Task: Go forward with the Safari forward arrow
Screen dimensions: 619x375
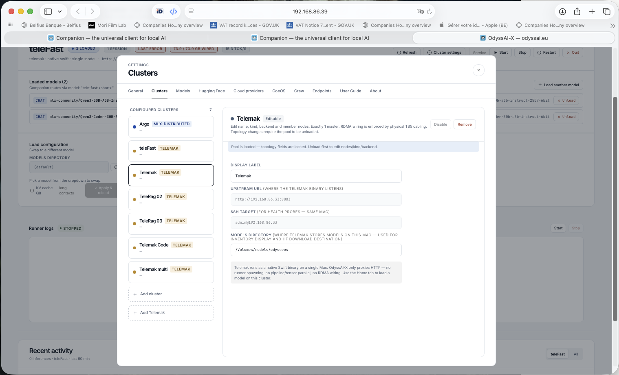Action: click(x=93, y=11)
